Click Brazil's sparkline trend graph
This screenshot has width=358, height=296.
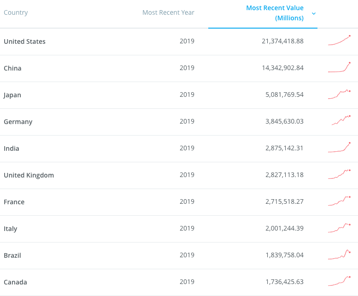[x=340, y=255]
